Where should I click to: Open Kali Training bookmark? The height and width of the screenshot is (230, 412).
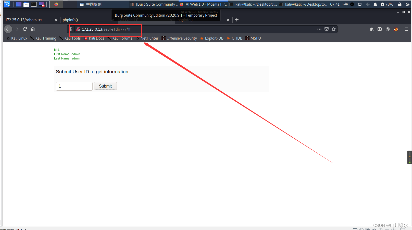pos(43,38)
